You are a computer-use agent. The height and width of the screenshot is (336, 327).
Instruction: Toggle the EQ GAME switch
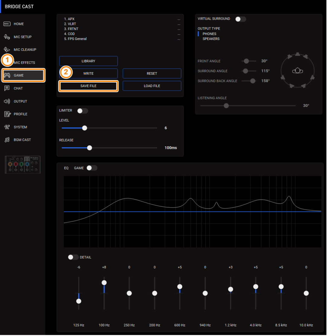pyautogui.click(x=92, y=168)
